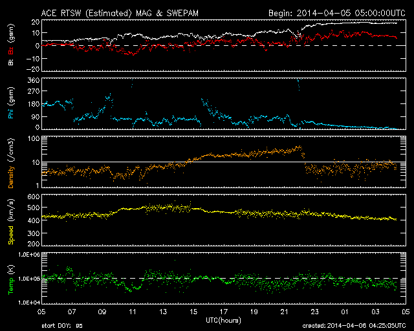
Task: Select the -20 tick on the Bt Bz axis
Action: click(x=33, y=69)
